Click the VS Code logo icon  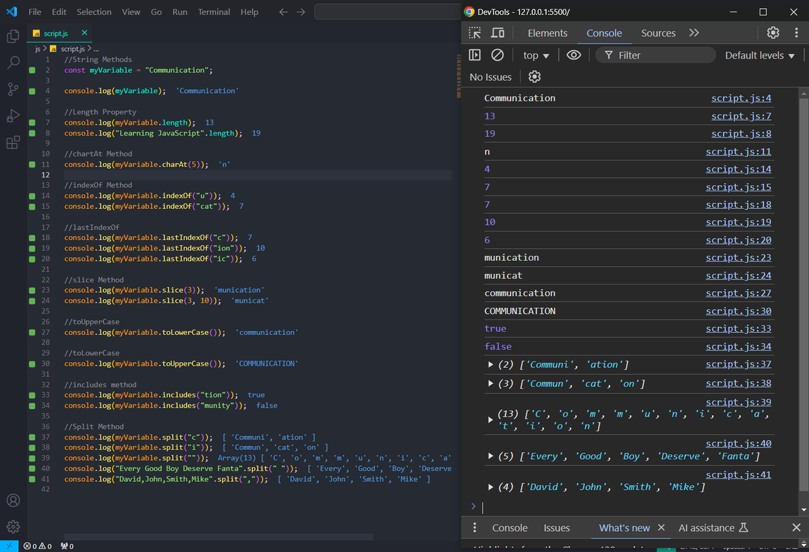point(11,12)
